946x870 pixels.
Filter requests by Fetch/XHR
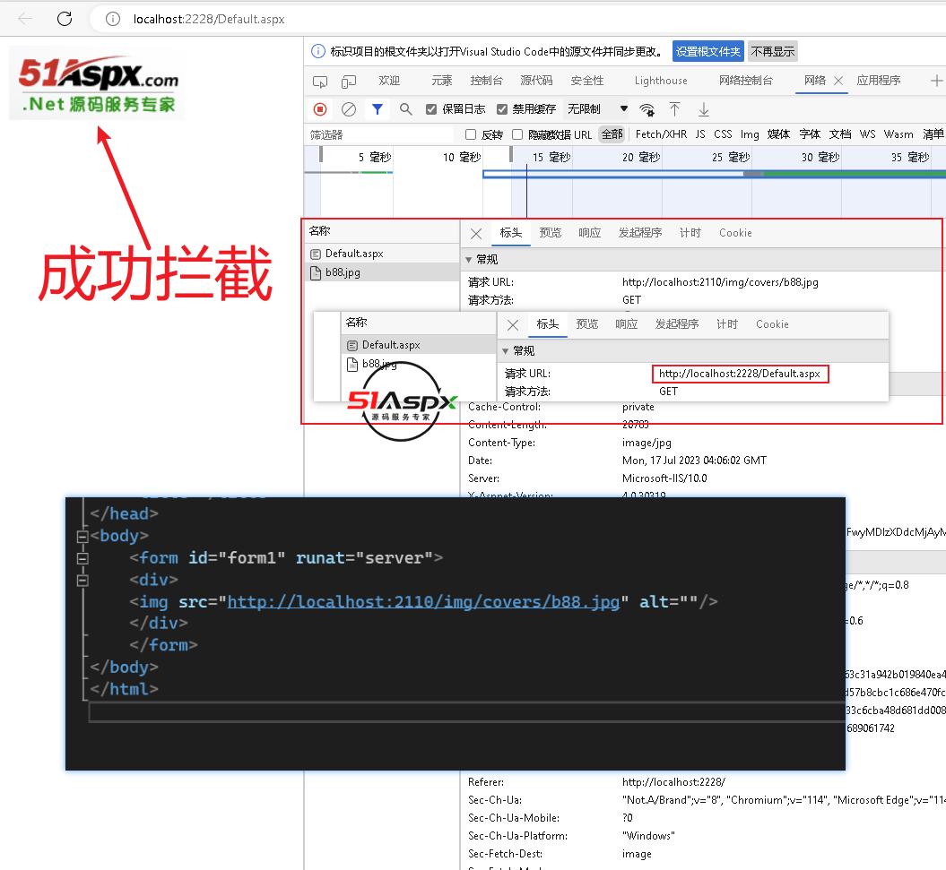661,134
